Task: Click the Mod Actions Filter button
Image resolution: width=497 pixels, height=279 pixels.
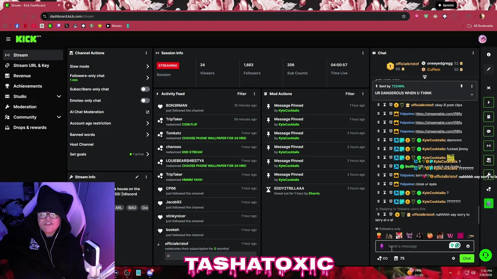Action: (350, 94)
